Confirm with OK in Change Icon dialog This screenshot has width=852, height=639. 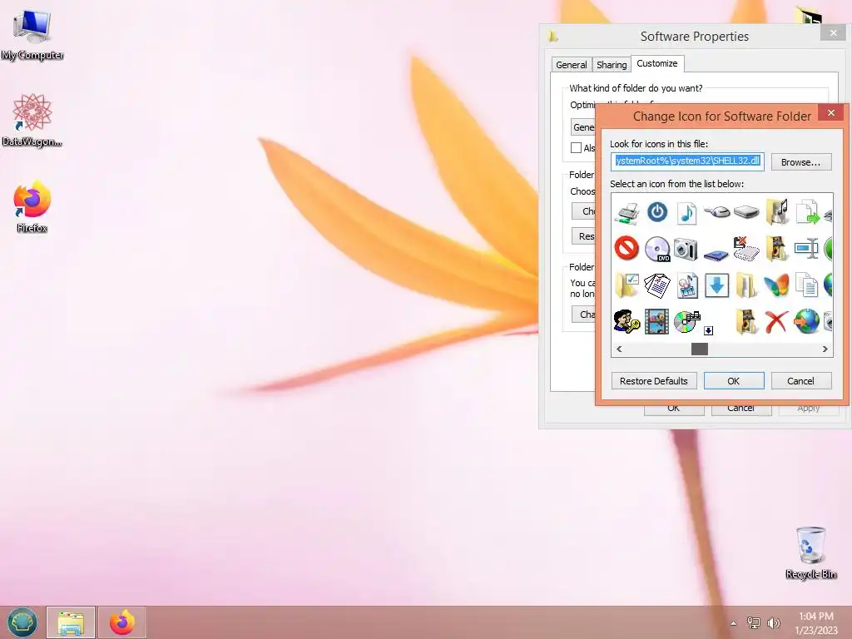(734, 381)
